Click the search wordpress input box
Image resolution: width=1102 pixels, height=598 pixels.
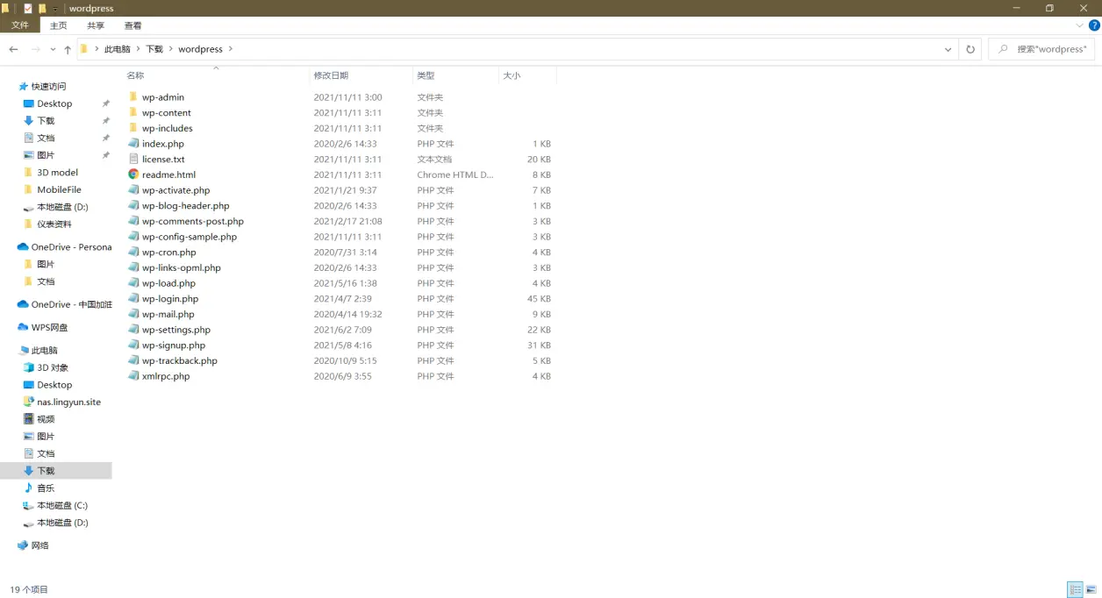coord(1041,49)
